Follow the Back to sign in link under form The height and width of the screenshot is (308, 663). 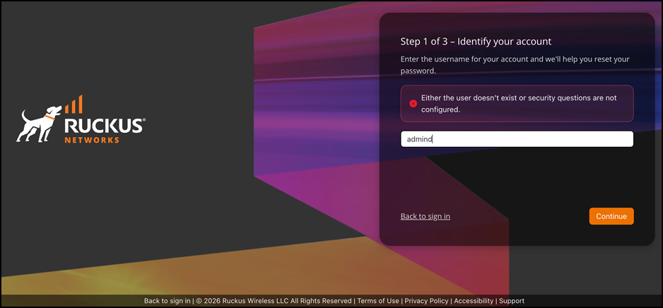tap(425, 216)
